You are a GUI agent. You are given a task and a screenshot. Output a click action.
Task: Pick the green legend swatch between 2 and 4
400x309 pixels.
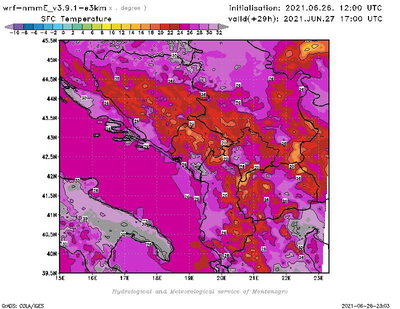(x=77, y=26)
